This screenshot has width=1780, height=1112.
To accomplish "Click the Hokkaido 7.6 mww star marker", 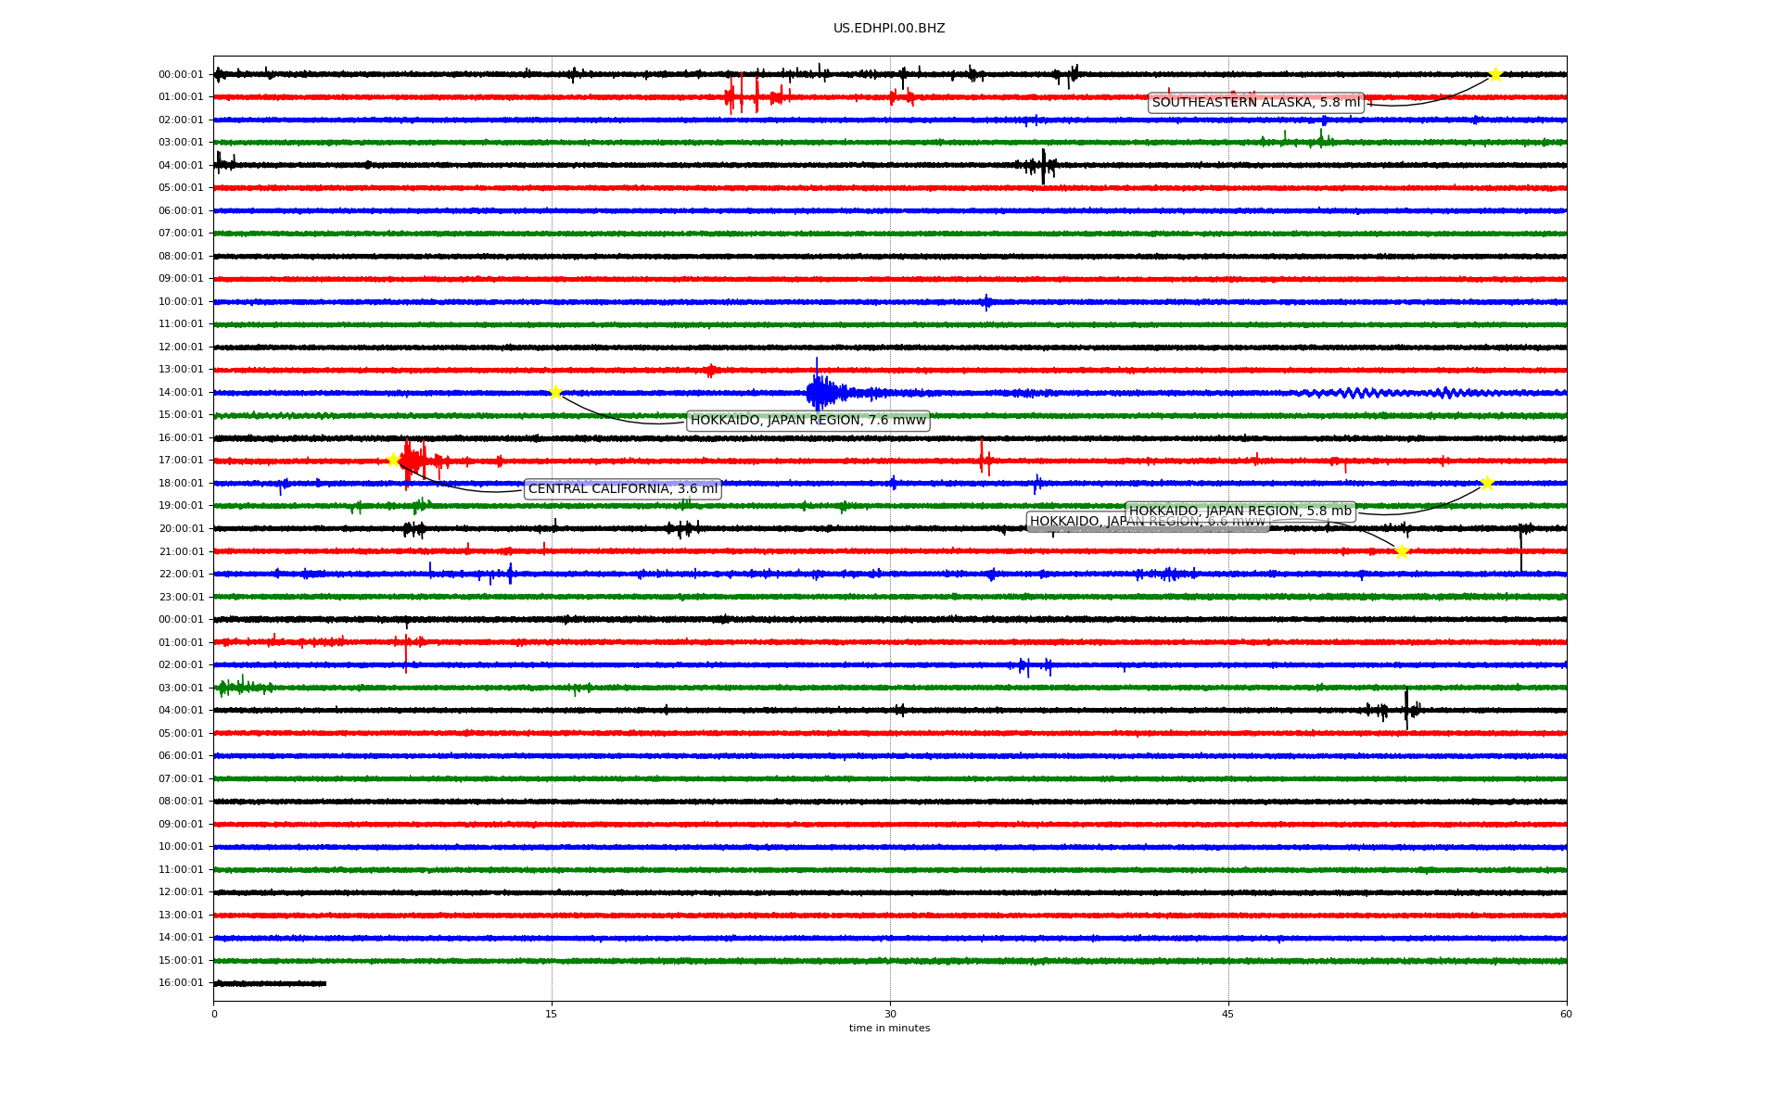I will 555,392.
